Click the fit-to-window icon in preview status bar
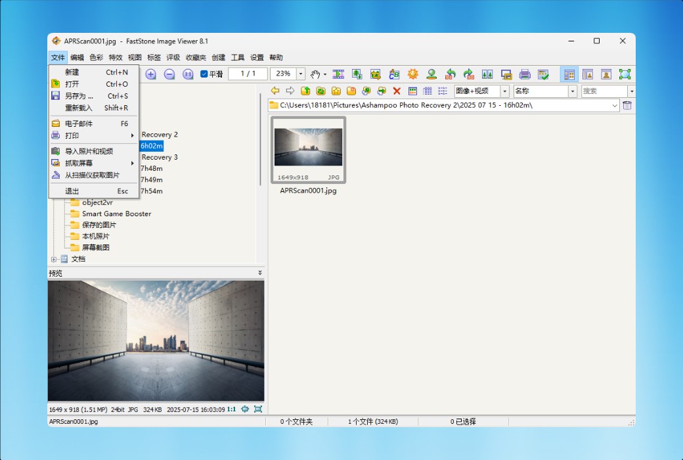Screen dimensions: 683x460 point(245,409)
